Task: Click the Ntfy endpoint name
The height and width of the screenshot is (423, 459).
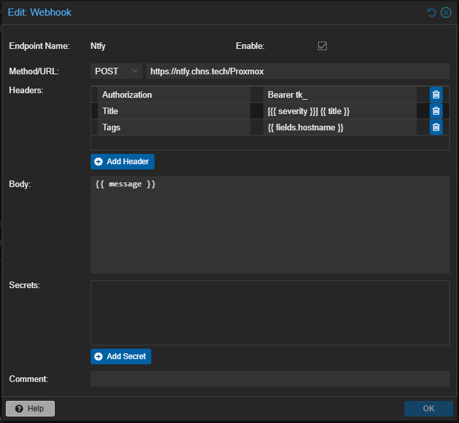Action: [98, 46]
